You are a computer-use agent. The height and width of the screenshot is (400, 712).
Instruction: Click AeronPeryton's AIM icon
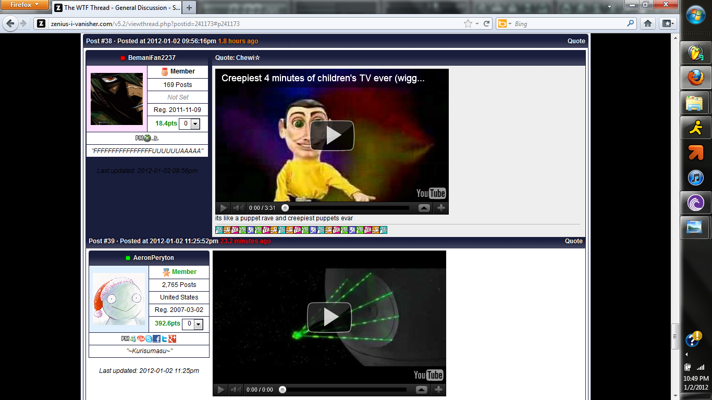point(141,339)
